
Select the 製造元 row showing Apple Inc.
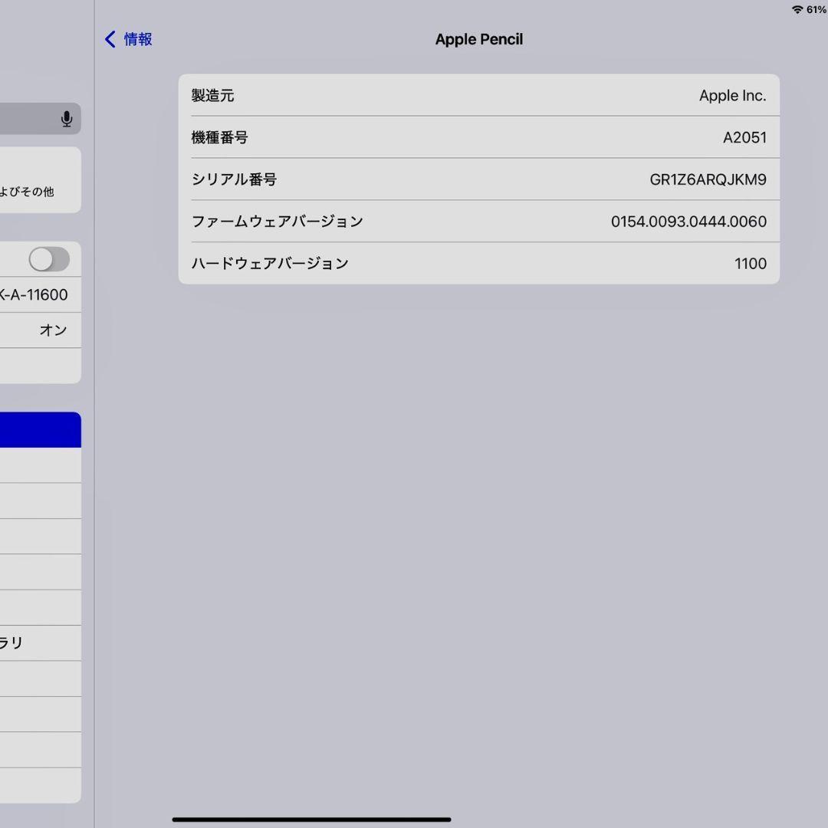point(478,95)
